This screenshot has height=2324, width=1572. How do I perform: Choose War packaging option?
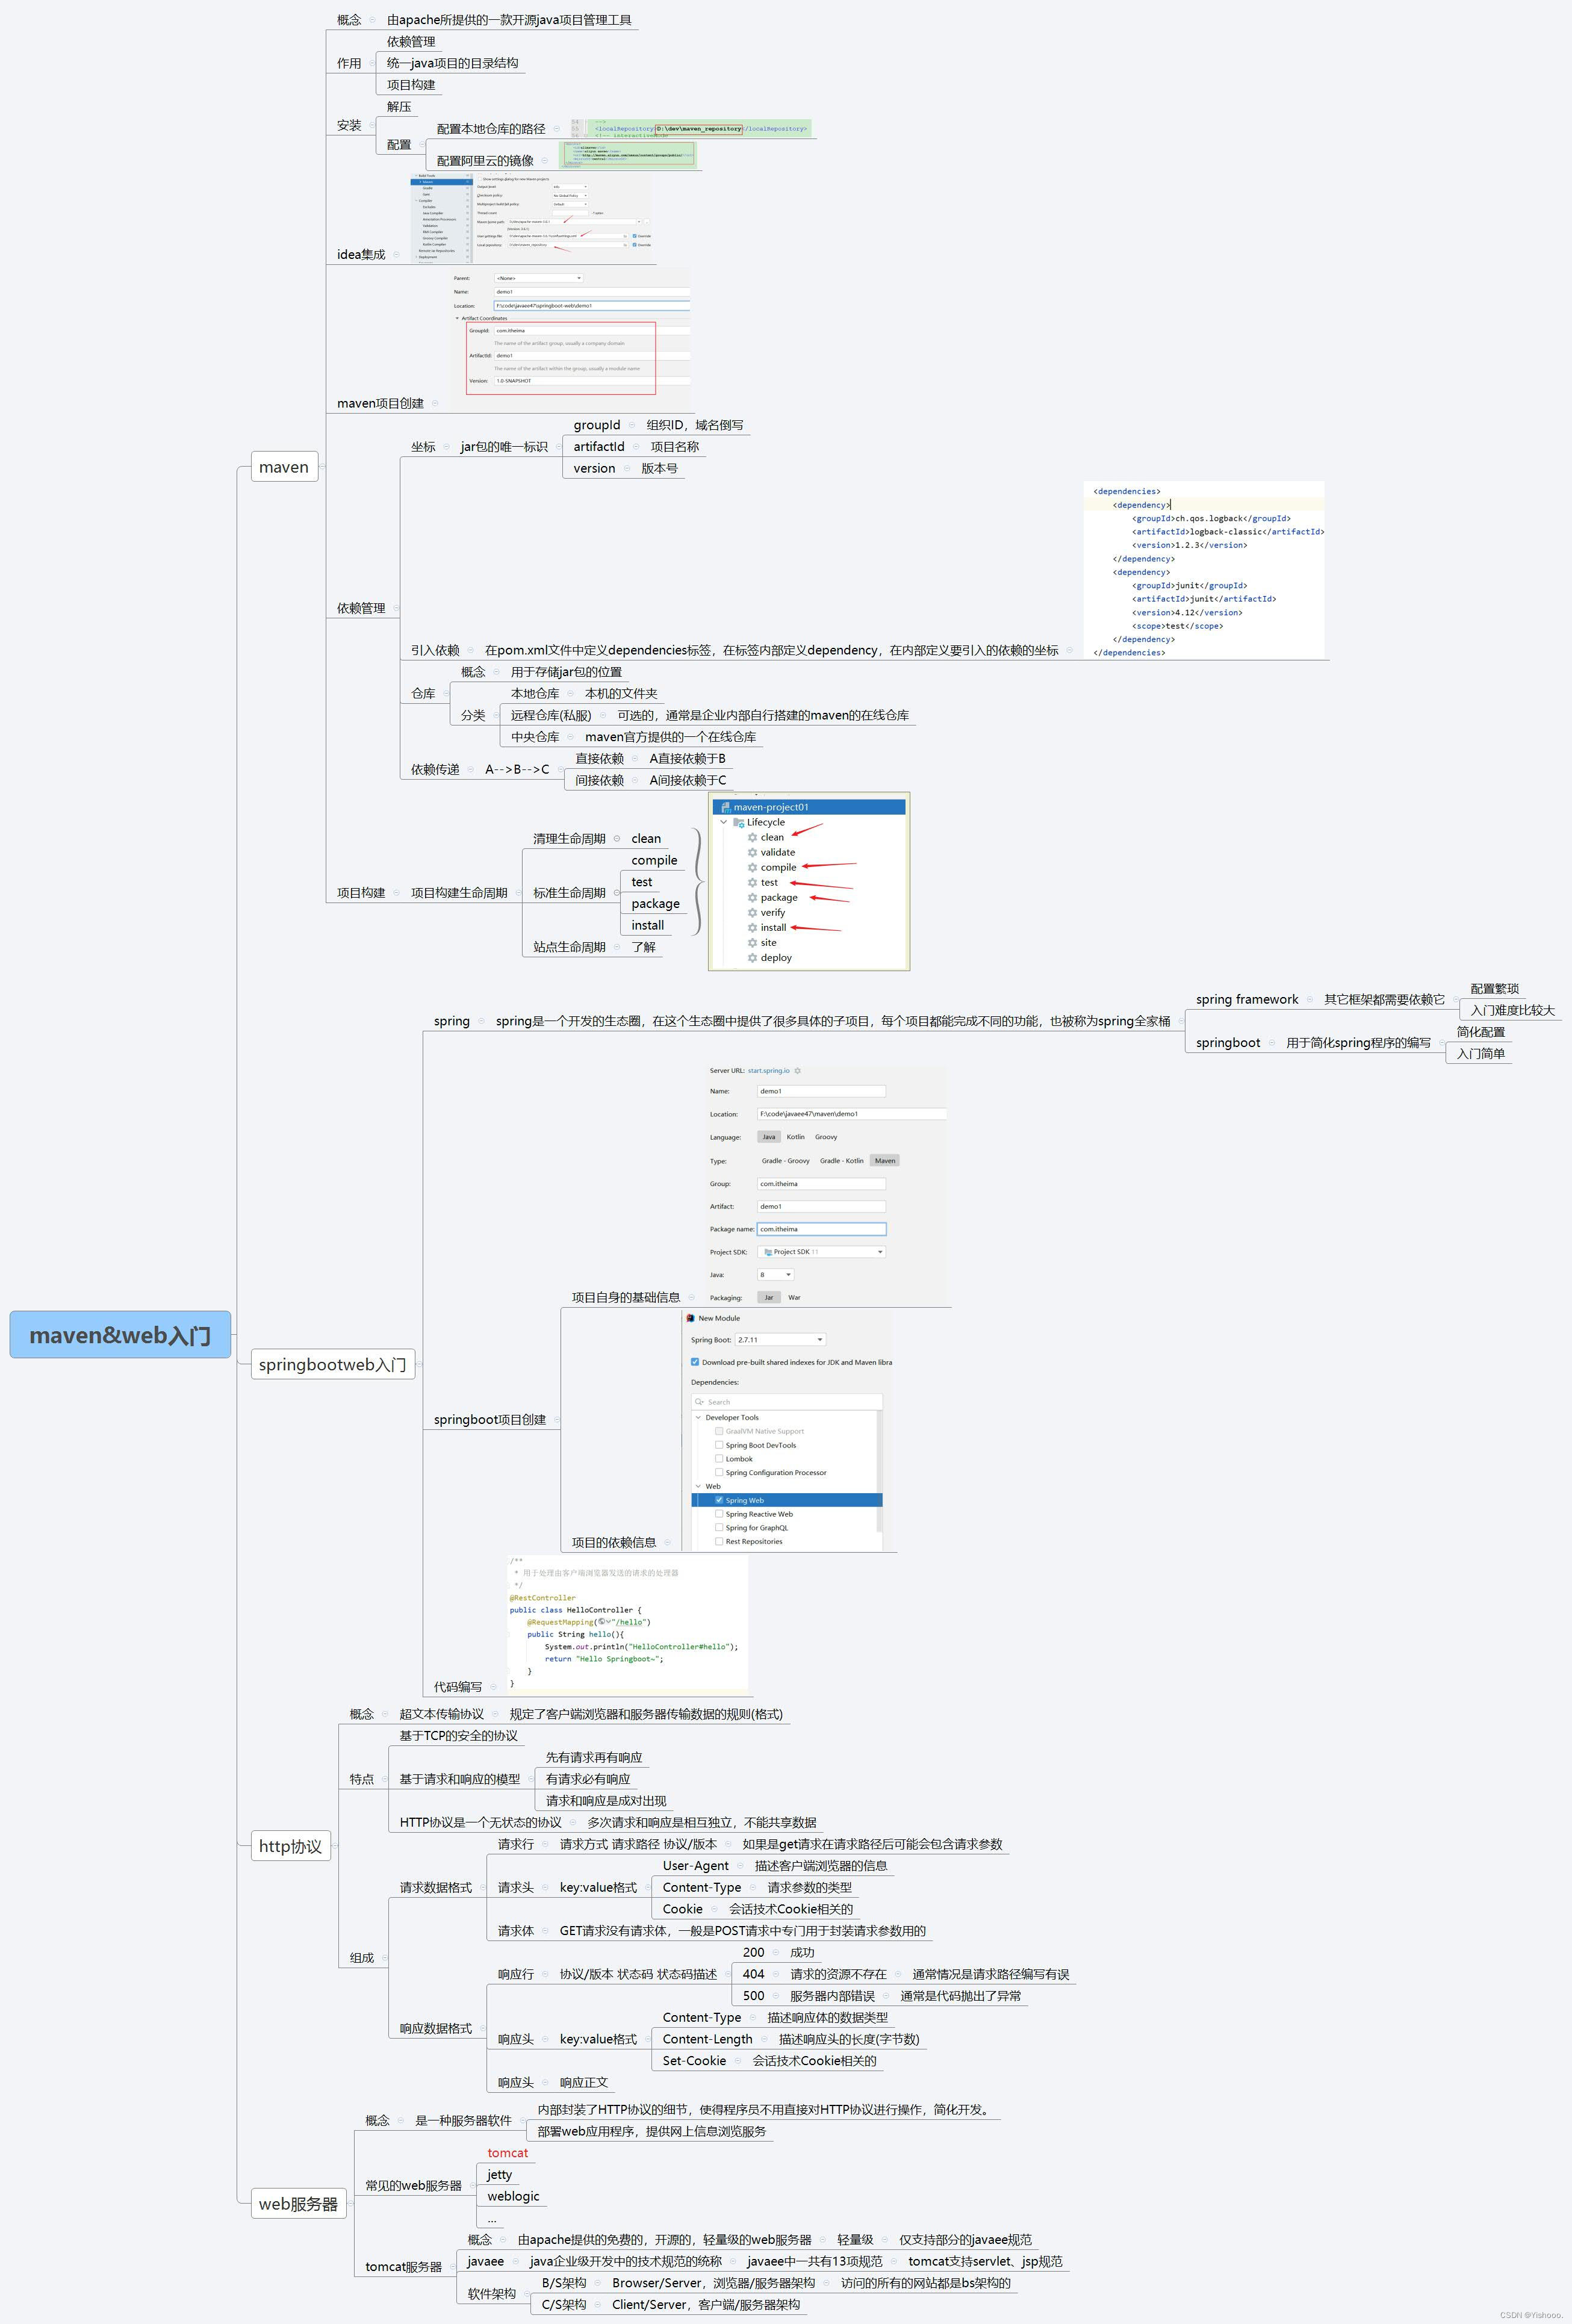pyautogui.click(x=794, y=1298)
